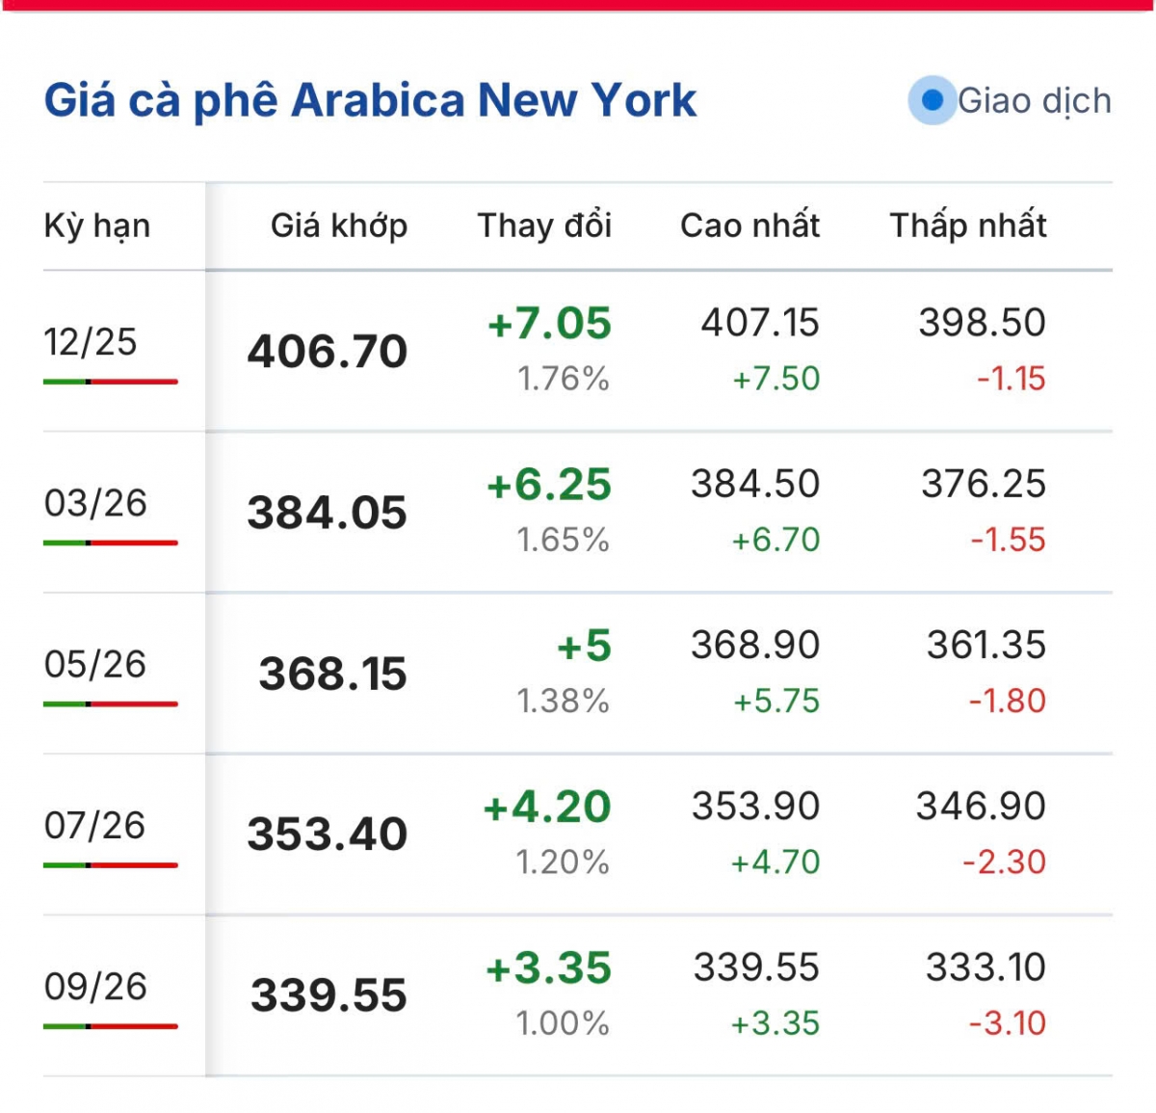Screen dimensions: 1156x1113
Task: Click the Cao nhất column header
Action: point(749,225)
